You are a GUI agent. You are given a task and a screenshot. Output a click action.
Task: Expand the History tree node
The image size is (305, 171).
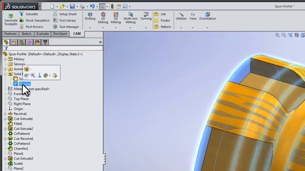tap(5, 59)
